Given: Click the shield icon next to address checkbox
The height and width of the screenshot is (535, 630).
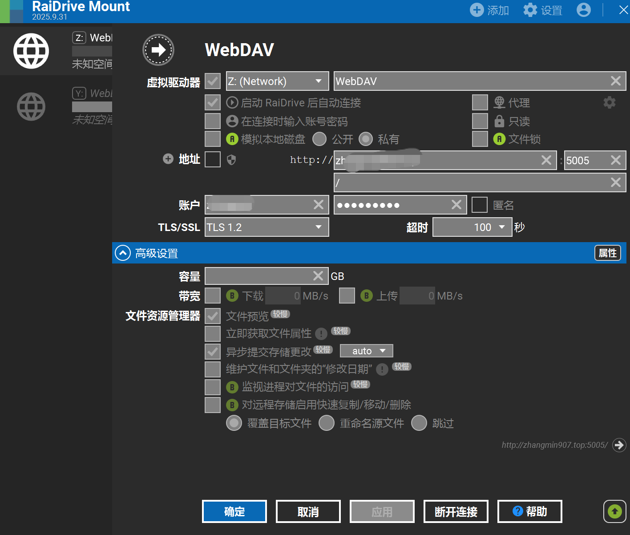Looking at the screenshot, I should [231, 160].
